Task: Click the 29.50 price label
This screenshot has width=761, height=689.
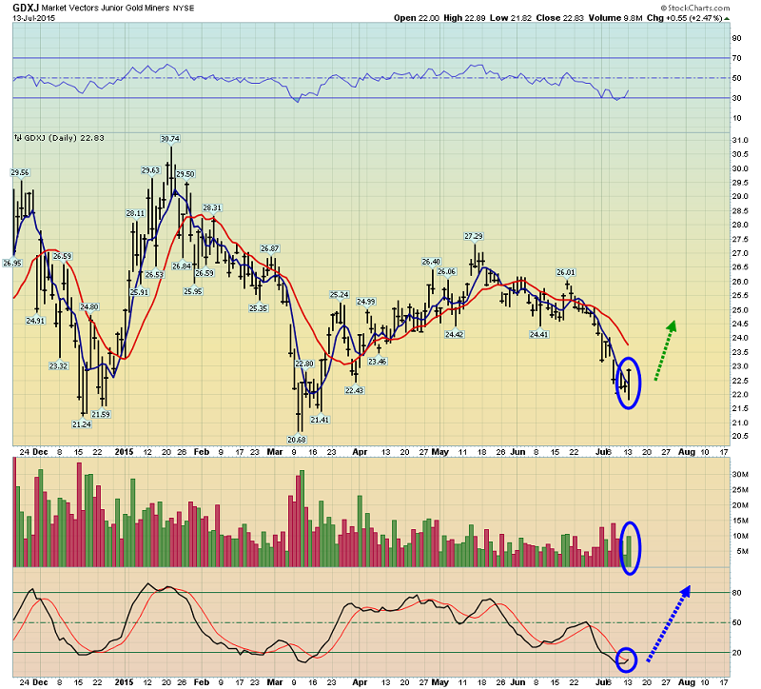Action: 185,174
